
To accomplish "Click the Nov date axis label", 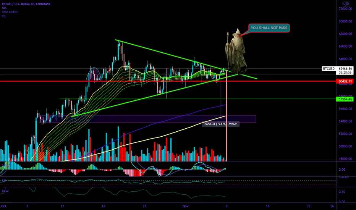I will coord(186,206).
